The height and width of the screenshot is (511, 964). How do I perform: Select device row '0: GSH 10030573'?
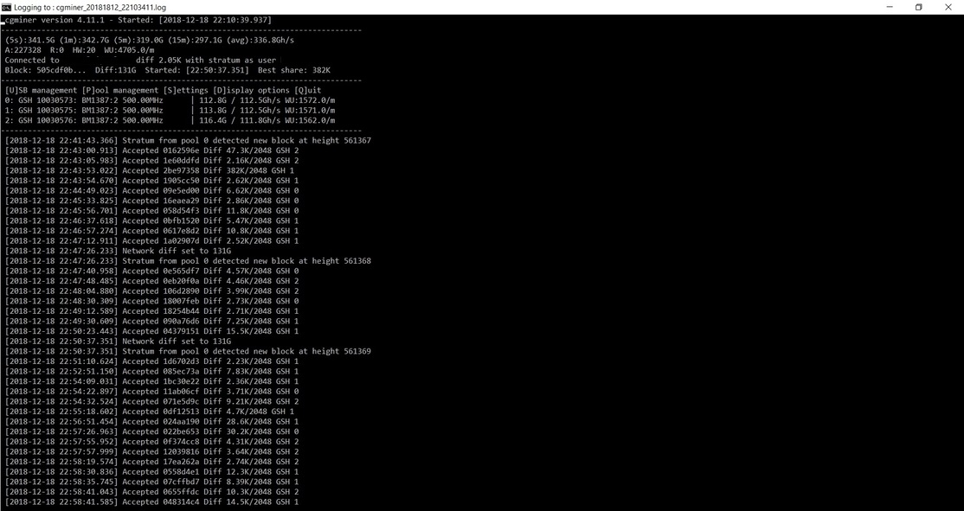170,100
